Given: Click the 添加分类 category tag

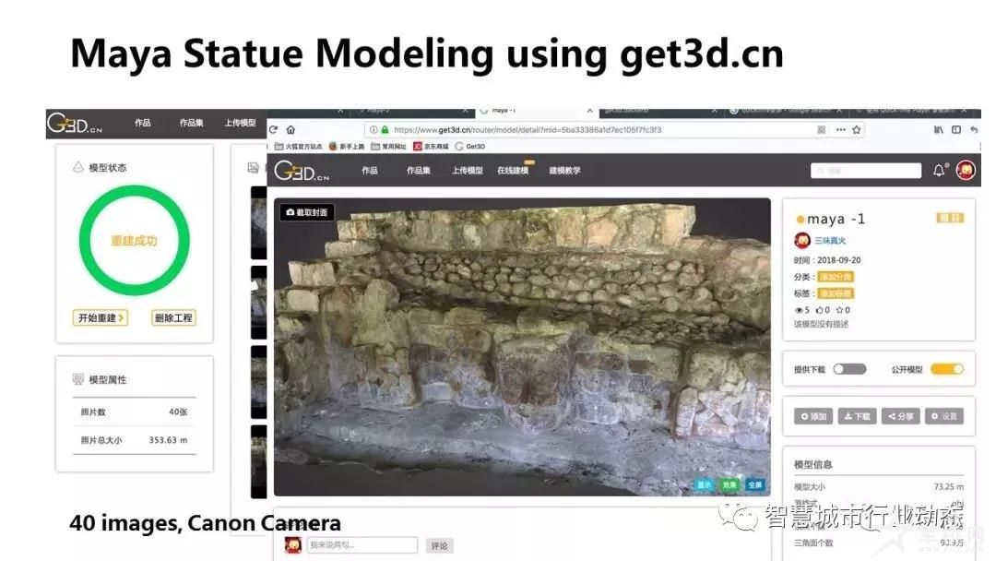Looking at the screenshot, I should pos(836,277).
